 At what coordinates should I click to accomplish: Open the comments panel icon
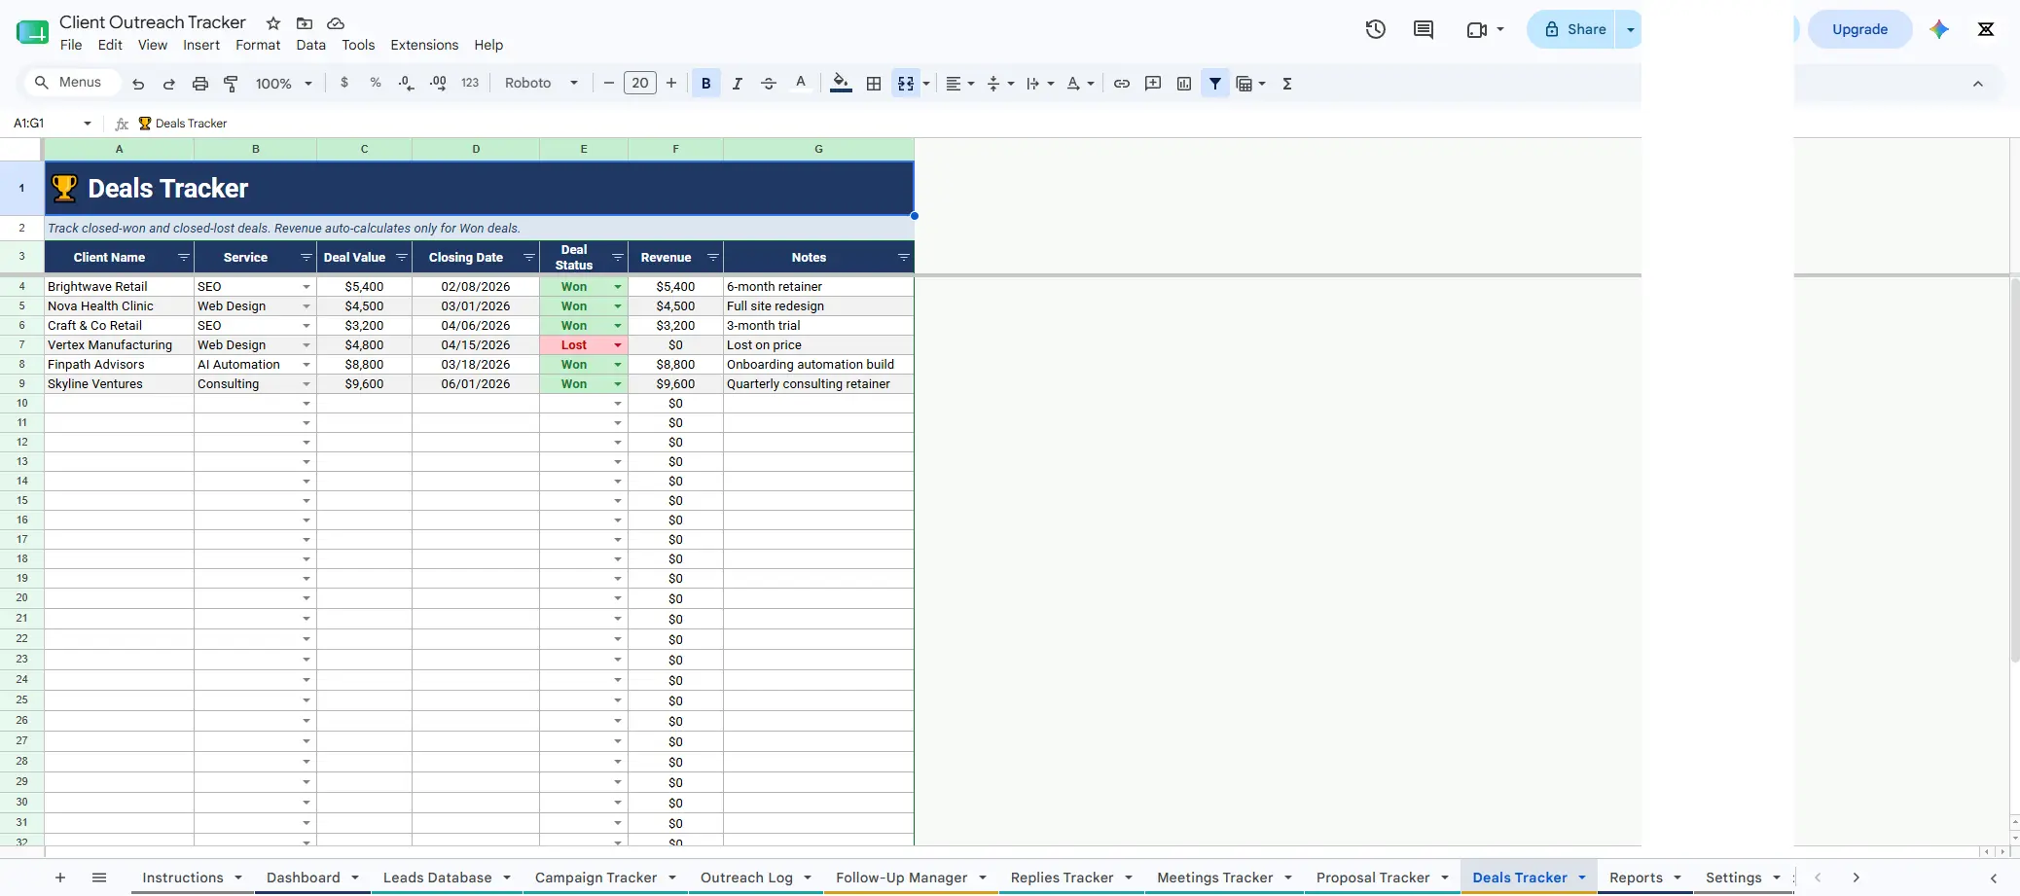tap(1424, 29)
